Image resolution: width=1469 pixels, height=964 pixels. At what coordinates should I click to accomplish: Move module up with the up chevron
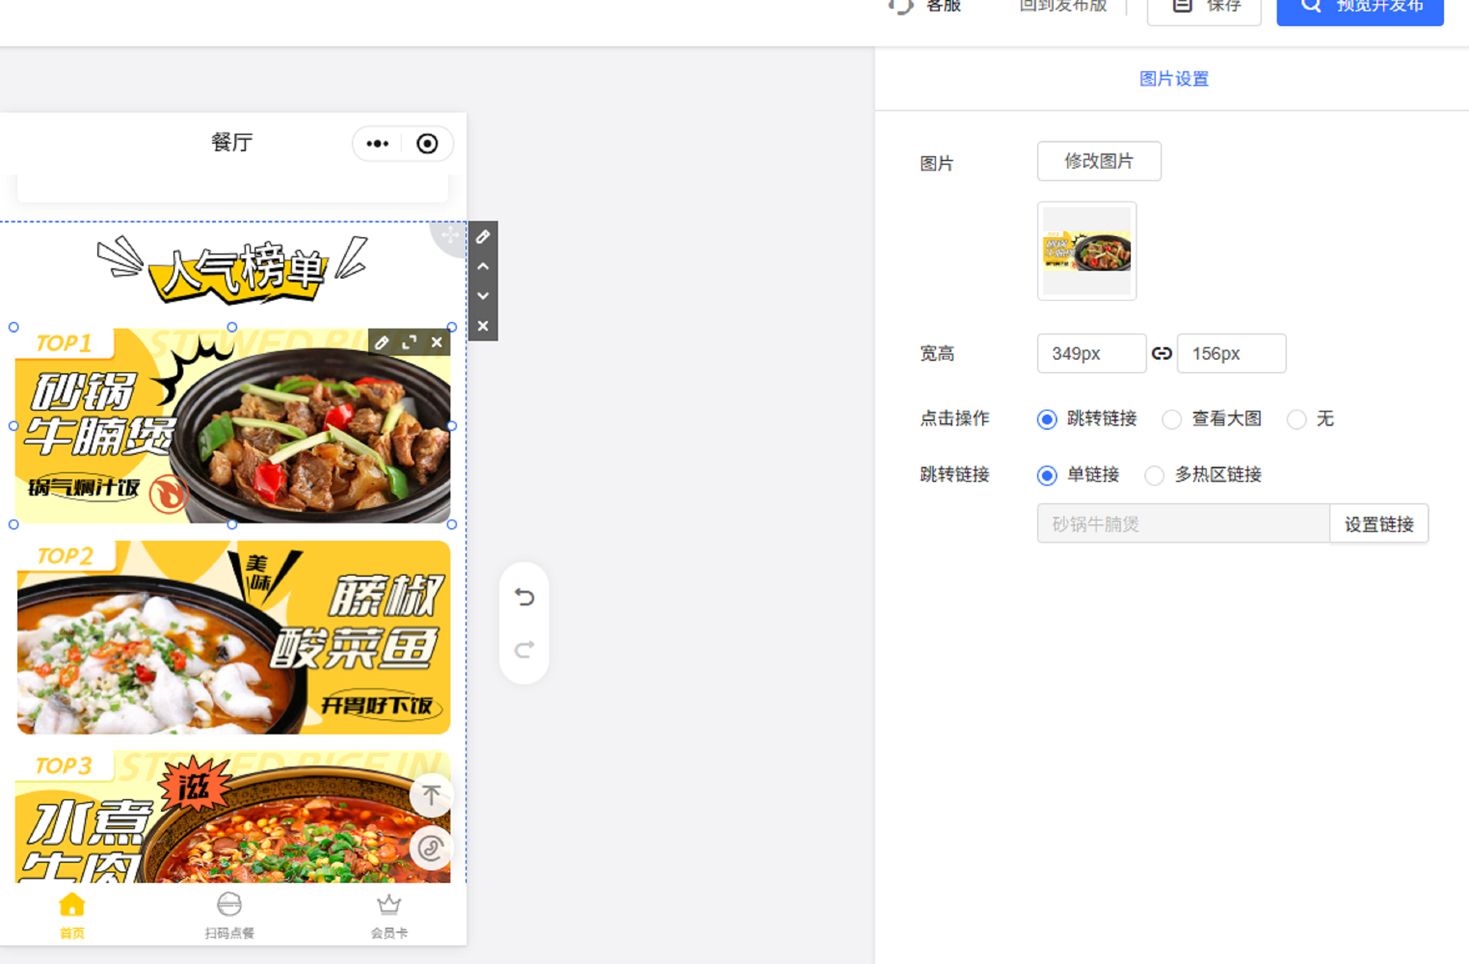482,266
